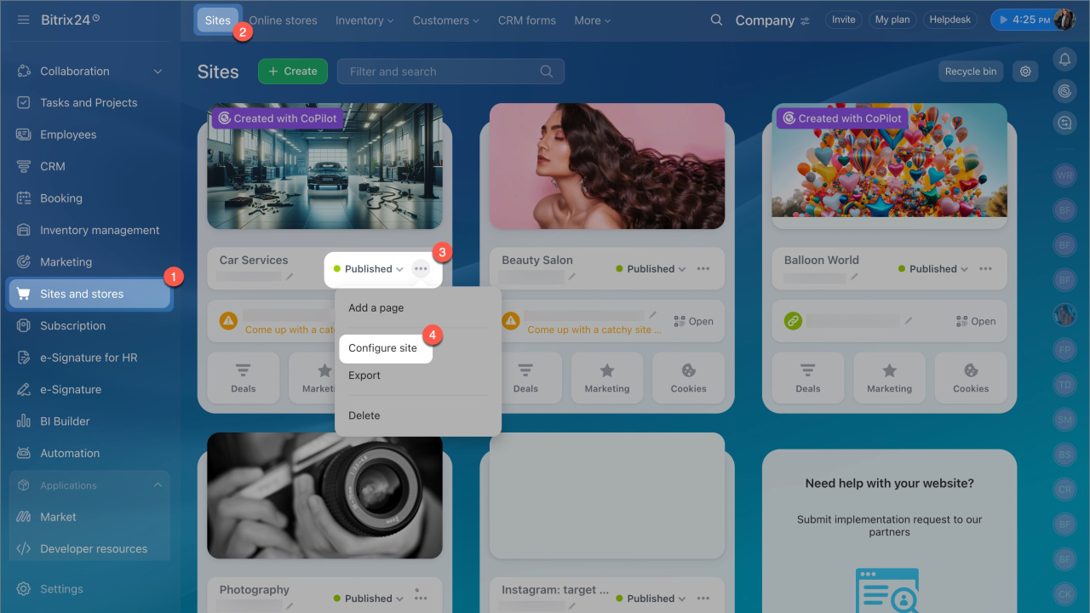Open the notifications bell icon

(x=1064, y=60)
